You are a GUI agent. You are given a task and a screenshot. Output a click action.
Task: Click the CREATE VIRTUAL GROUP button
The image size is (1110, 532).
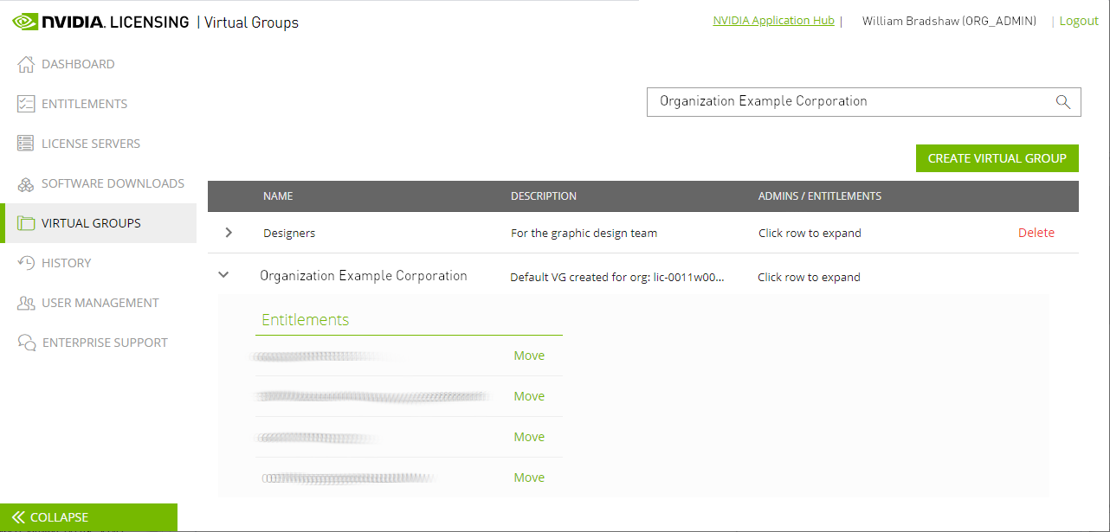pyautogui.click(x=997, y=158)
